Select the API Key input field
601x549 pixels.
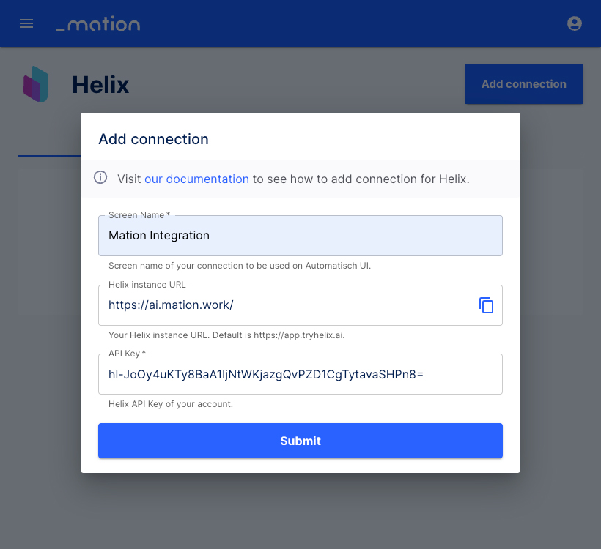pyautogui.click(x=300, y=374)
